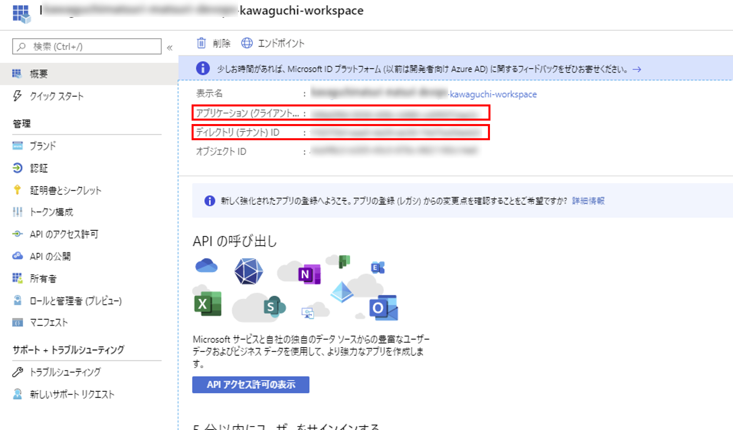
Task: Open 証明書とシークレット key icon
Action: point(18,190)
